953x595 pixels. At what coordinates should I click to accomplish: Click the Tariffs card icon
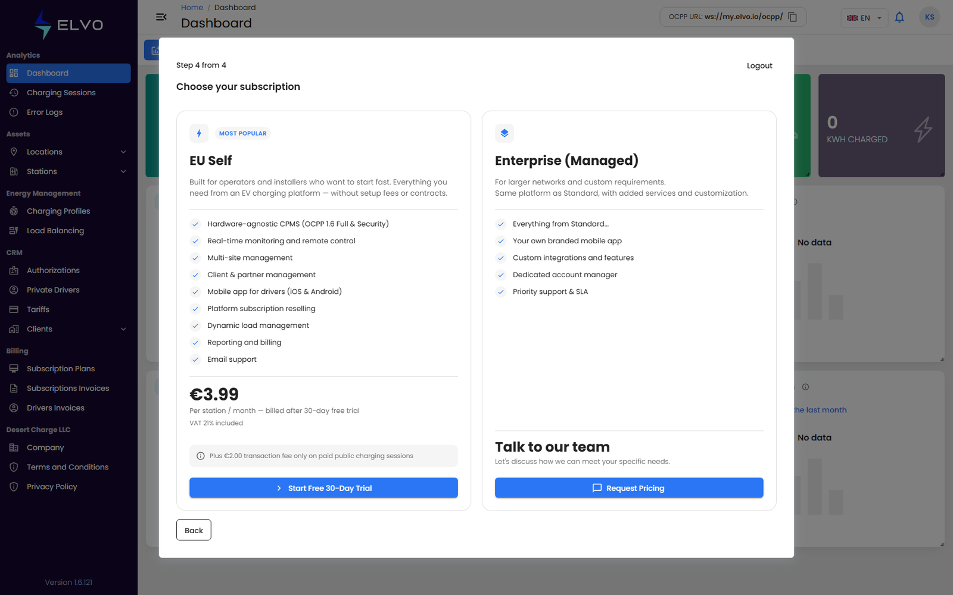[14, 309]
